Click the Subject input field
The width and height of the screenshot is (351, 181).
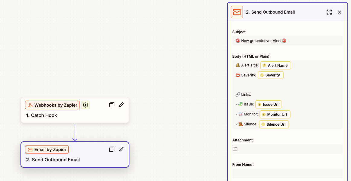tap(287, 41)
